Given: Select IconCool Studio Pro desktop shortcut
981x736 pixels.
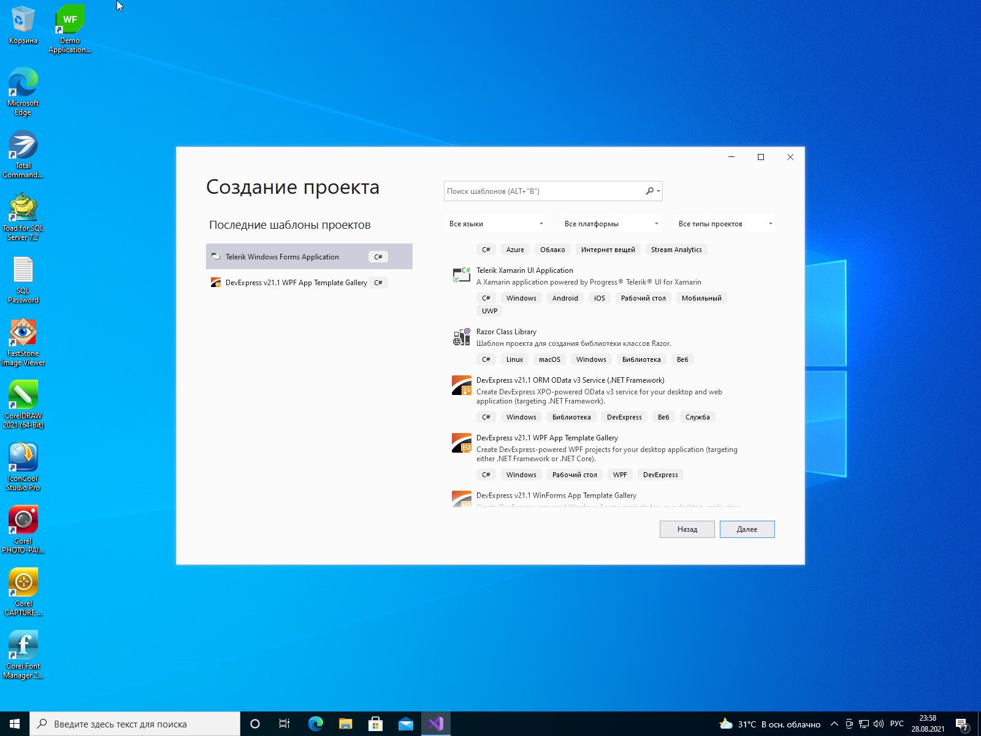Looking at the screenshot, I should click(x=23, y=467).
